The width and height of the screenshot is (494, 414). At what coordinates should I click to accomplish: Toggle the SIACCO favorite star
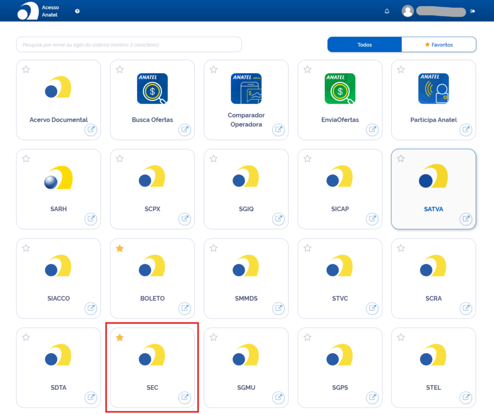click(x=26, y=248)
